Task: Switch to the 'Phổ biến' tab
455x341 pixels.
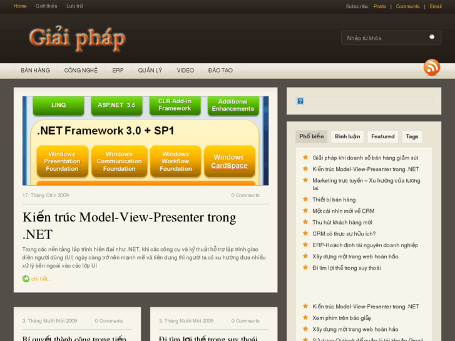Action: [311, 136]
